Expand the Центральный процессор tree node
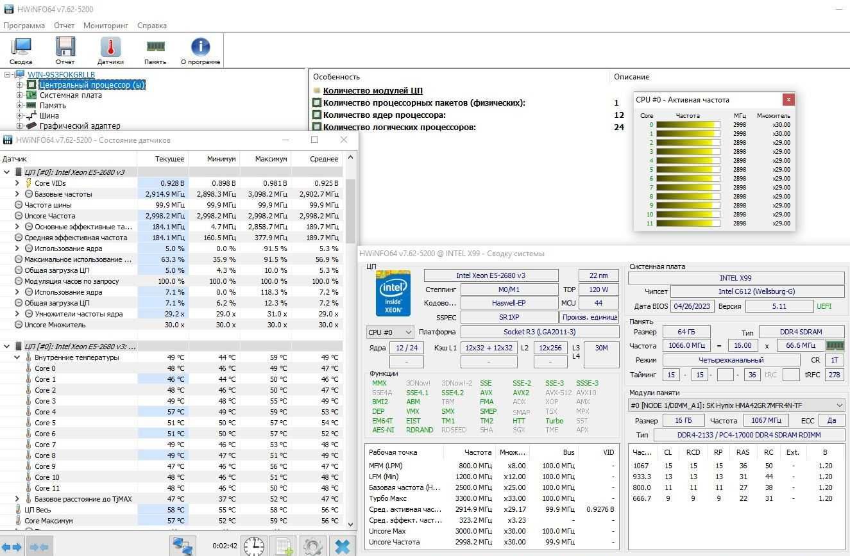Viewport: 850px width, 556px height. click(x=19, y=85)
